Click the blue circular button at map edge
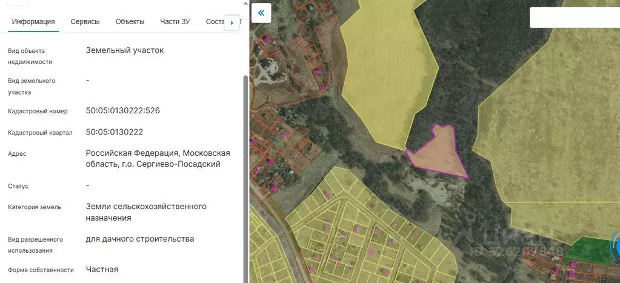The width and height of the screenshot is (620, 283). pos(615,245)
